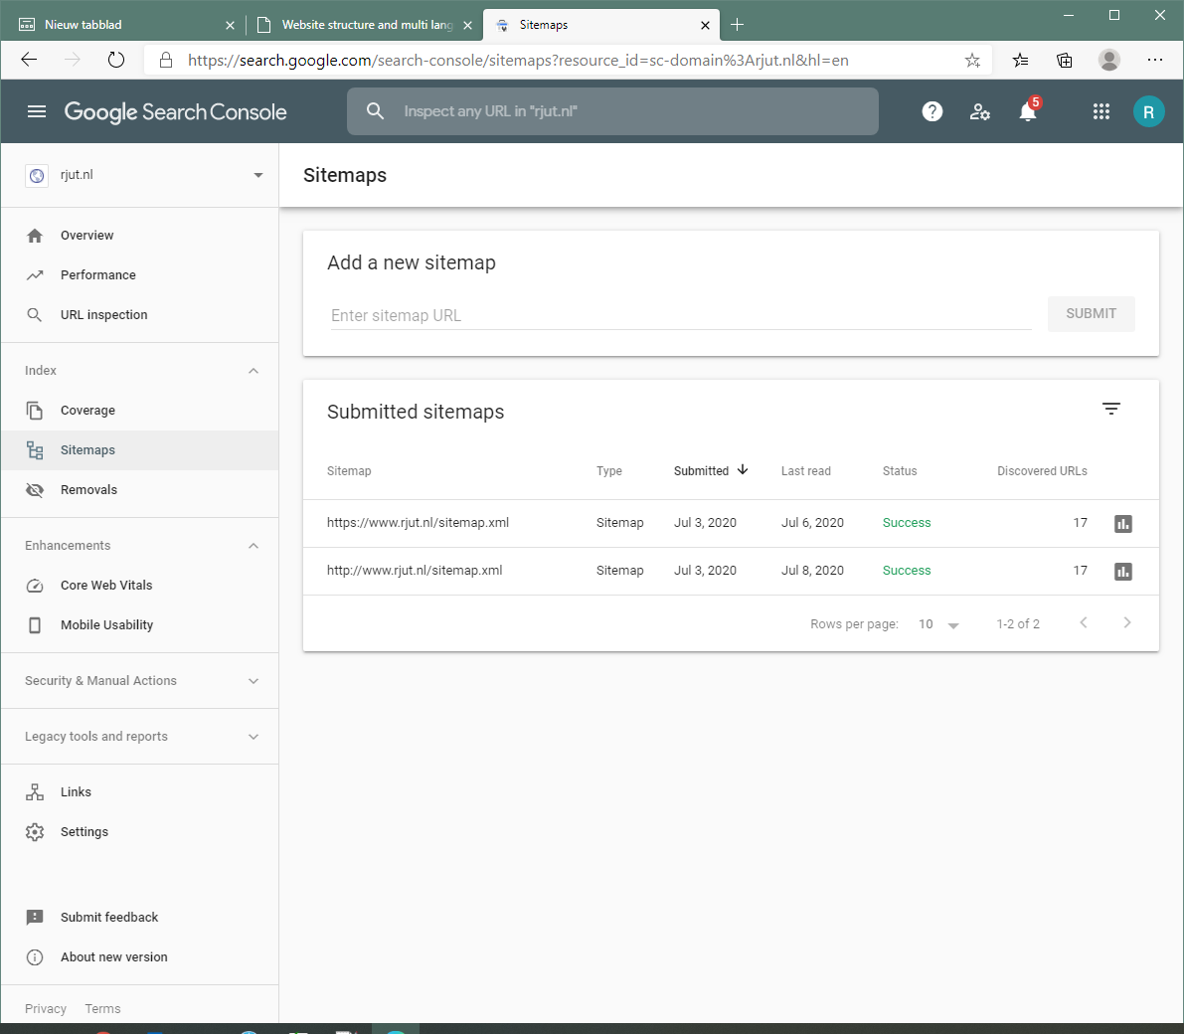Sort by Discovered URLs column header
This screenshot has height=1034, width=1184.
[1042, 471]
